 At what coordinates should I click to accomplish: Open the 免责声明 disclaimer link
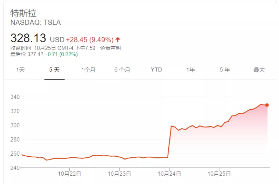pos(110,48)
